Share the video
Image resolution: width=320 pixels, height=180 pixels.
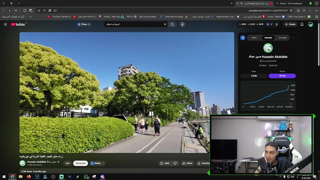(187, 163)
